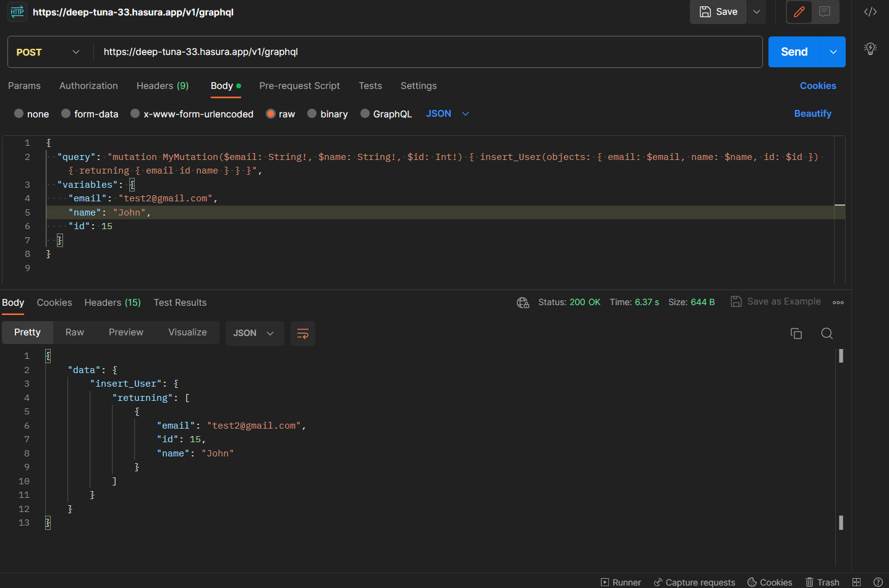Open the response more options ellipsis
The image size is (889, 588).
click(838, 303)
